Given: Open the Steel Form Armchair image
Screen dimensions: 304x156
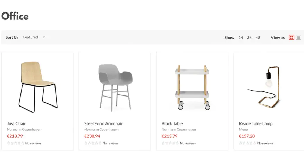Looking at the screenshot, I should 115,86.
